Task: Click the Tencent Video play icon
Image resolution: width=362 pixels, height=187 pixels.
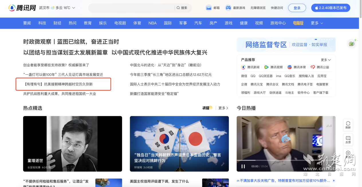Action: tap(266, 67)
